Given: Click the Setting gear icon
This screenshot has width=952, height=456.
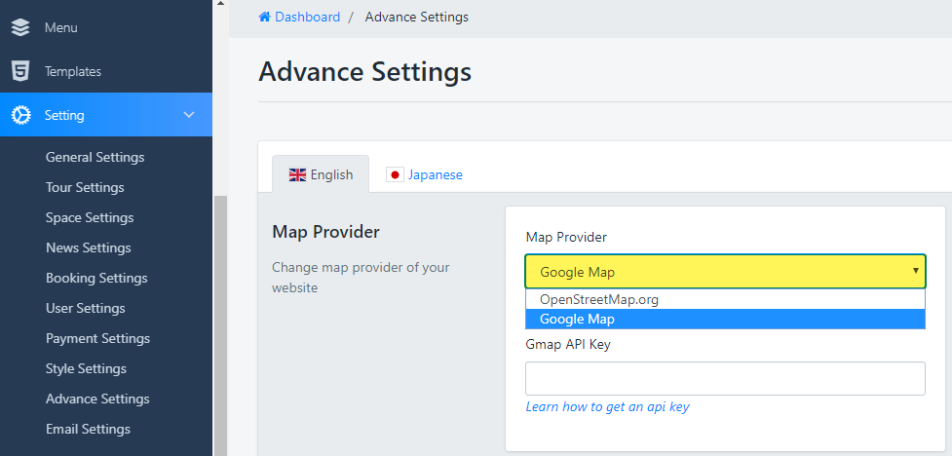Looking at the screenshot, I should point(20,115).
